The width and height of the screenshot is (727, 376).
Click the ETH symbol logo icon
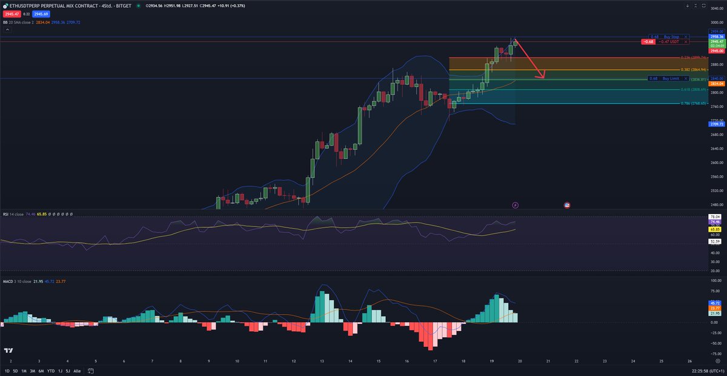click(x=5, y=5)
